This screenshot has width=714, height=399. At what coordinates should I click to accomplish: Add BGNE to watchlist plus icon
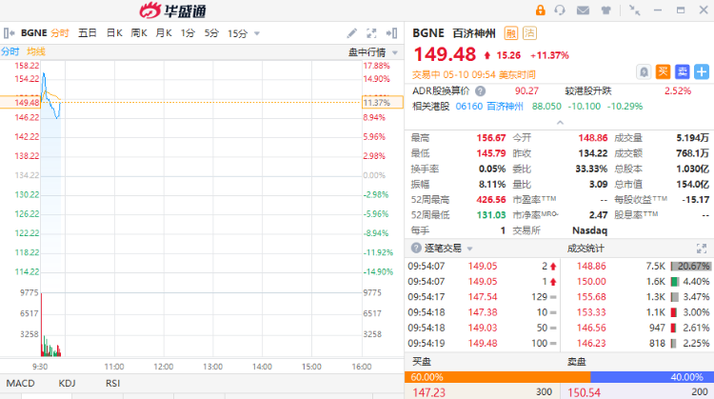click(x=702, y=72)
